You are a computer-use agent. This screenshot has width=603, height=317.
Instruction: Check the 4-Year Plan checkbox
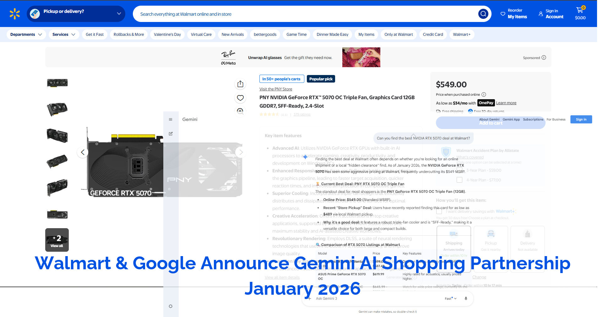(x=459, y=180)
